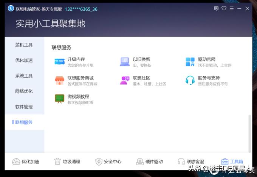This screenshot has height=177, width=257.
Task: Click the description 灌水、吐槽, 上社区
Action: point(150,84)
